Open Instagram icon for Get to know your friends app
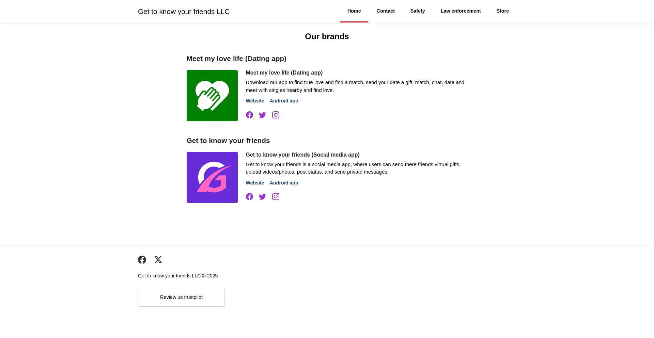 pos(276,197)
